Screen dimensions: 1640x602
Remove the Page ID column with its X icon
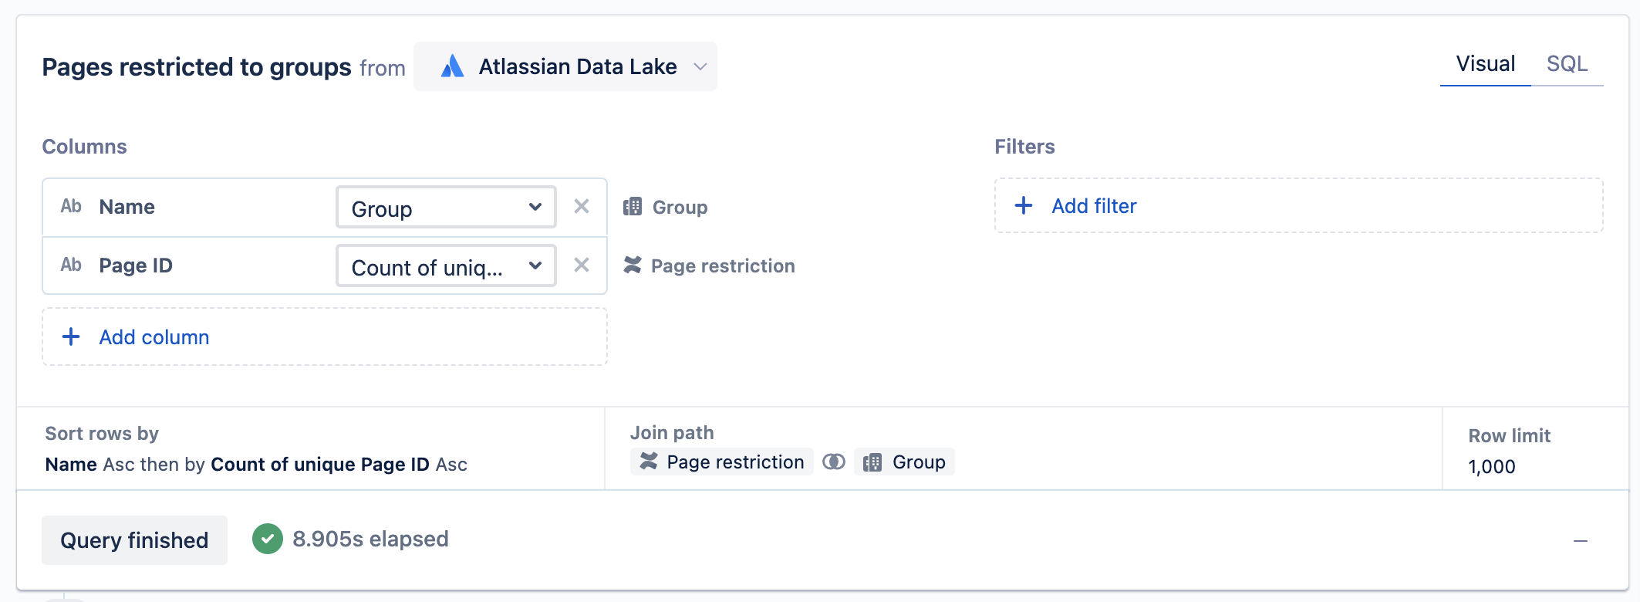coord(582,265)
